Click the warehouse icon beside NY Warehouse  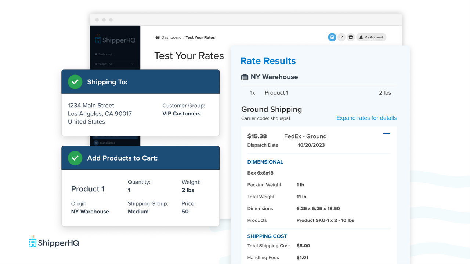tap(245, 77)
